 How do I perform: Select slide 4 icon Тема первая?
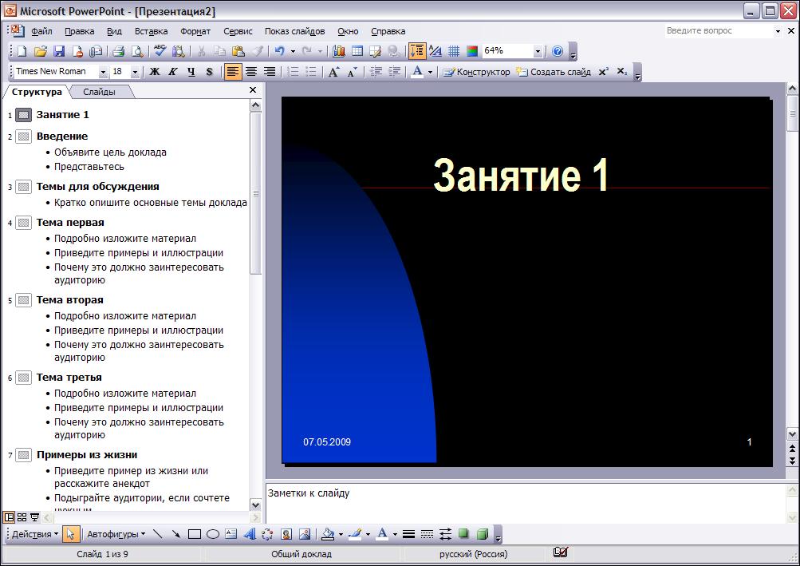pyautogui.click(x=23, y=223)
